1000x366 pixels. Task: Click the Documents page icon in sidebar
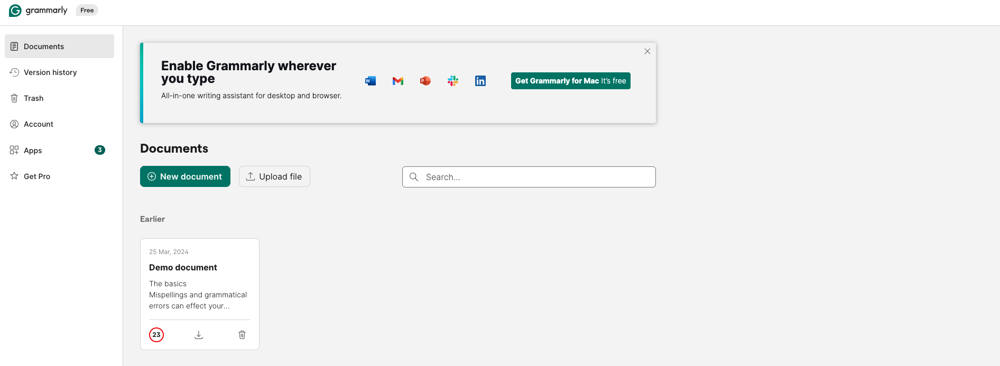point(14,46)
